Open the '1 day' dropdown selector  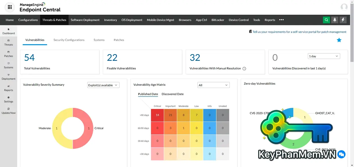(324, 56)
